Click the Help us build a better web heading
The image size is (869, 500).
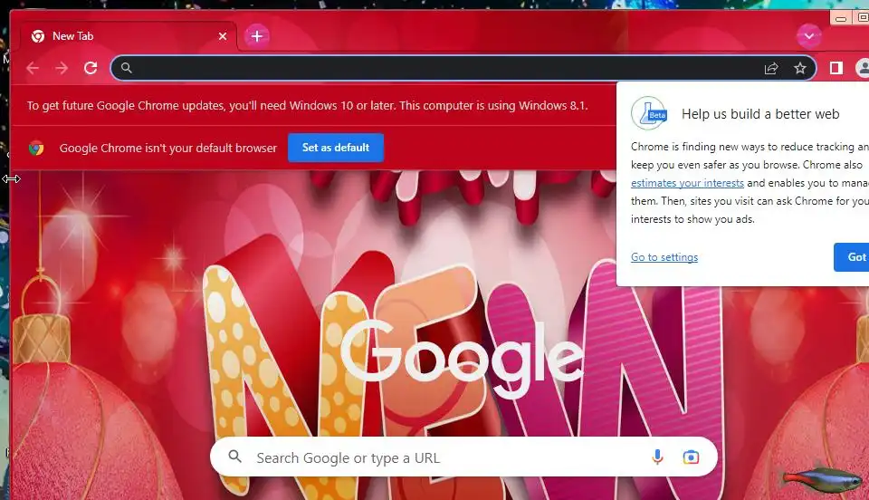click(760, 113)
